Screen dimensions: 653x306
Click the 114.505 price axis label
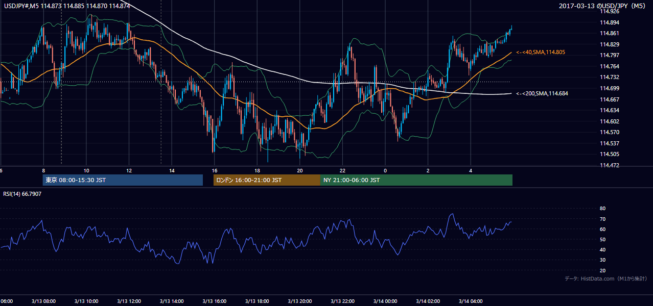tap(609, 154)
